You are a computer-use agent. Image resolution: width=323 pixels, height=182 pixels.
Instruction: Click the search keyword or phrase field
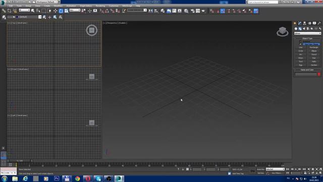pos(263,2)
